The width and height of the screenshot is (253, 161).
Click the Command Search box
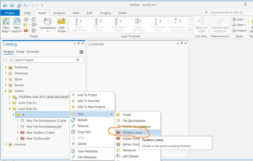228,12
